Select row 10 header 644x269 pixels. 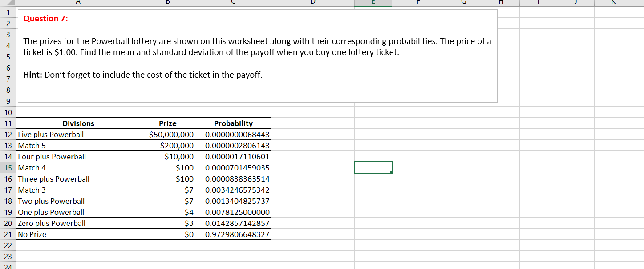point(8,112)
